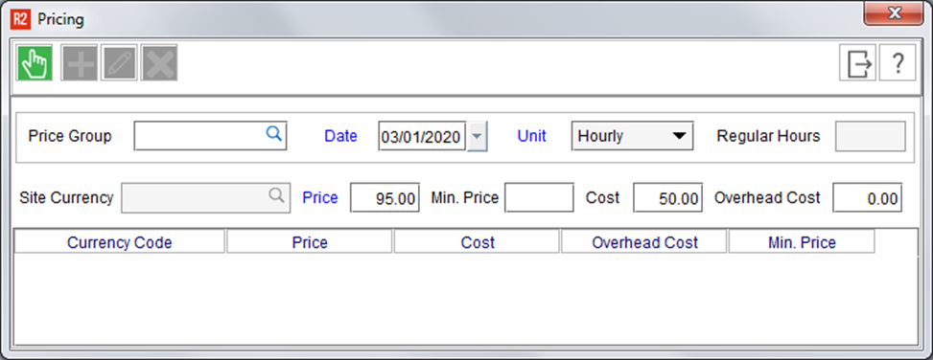Sort by the Currency Code column header

pos(120,242)
